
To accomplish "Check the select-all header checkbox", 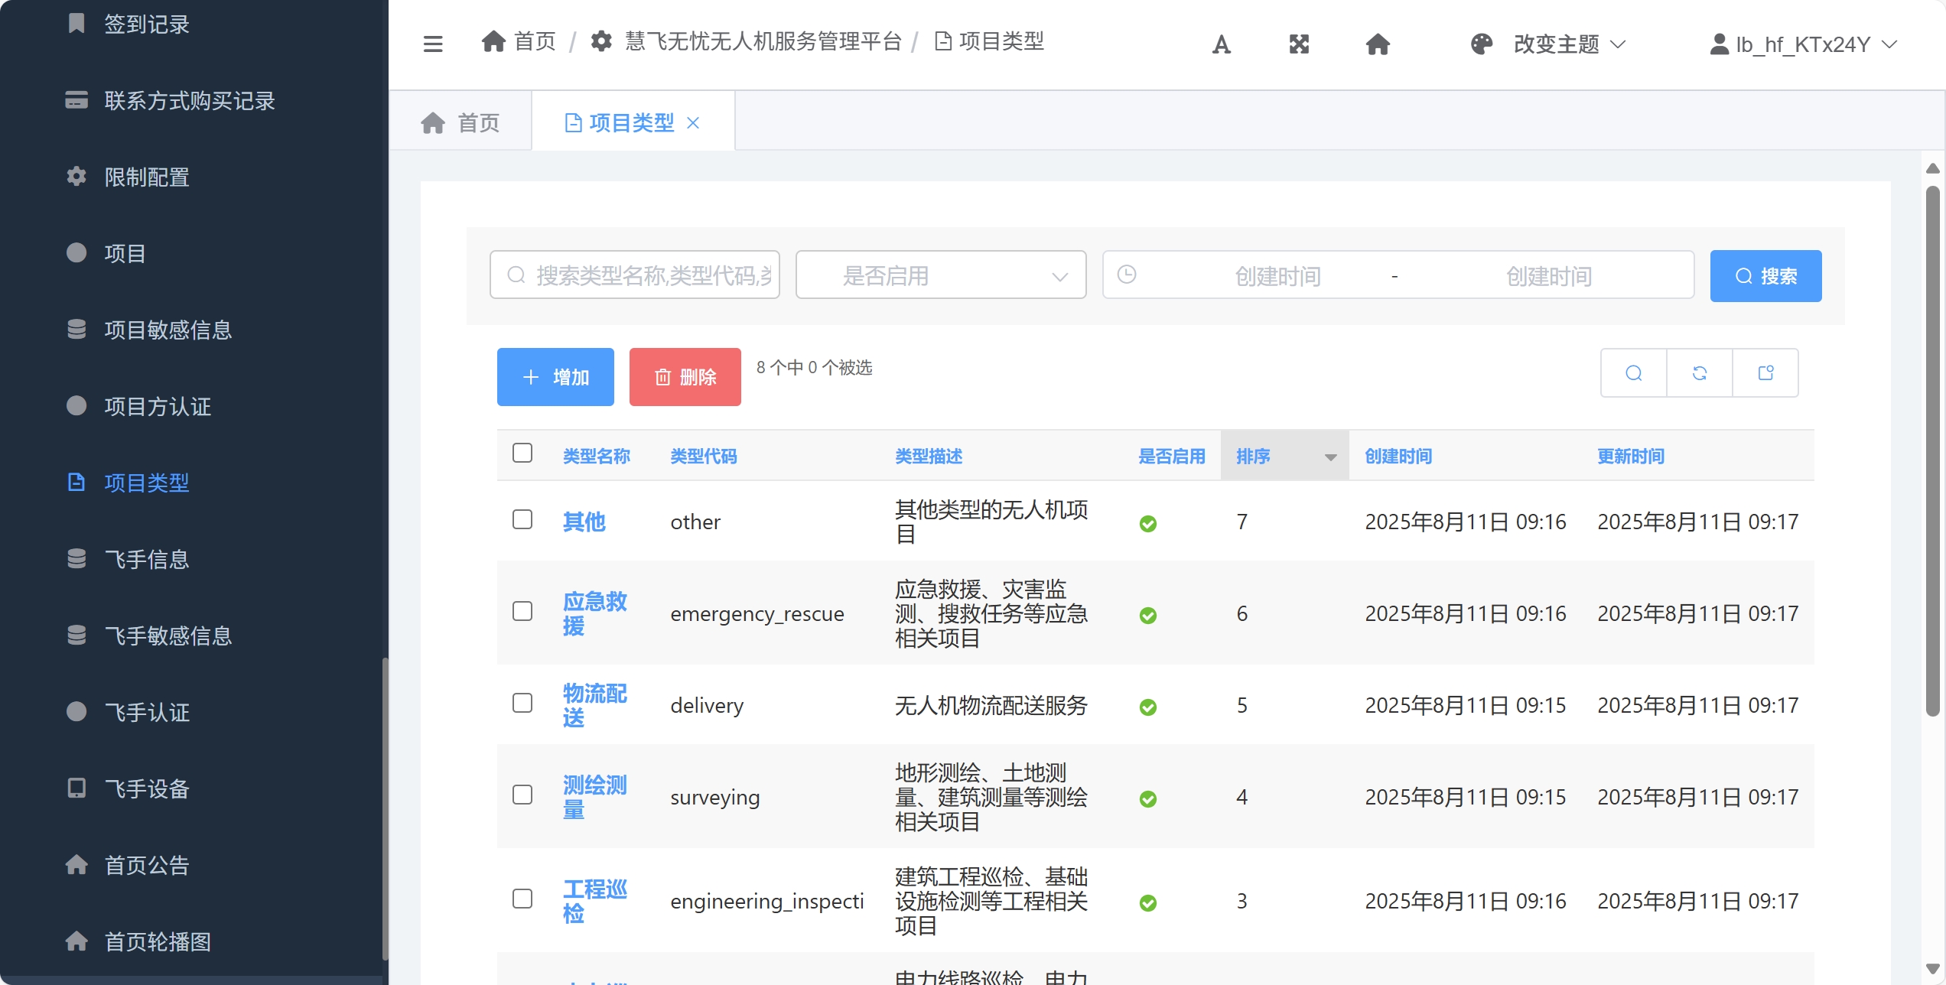I will [x=522, y=453].
